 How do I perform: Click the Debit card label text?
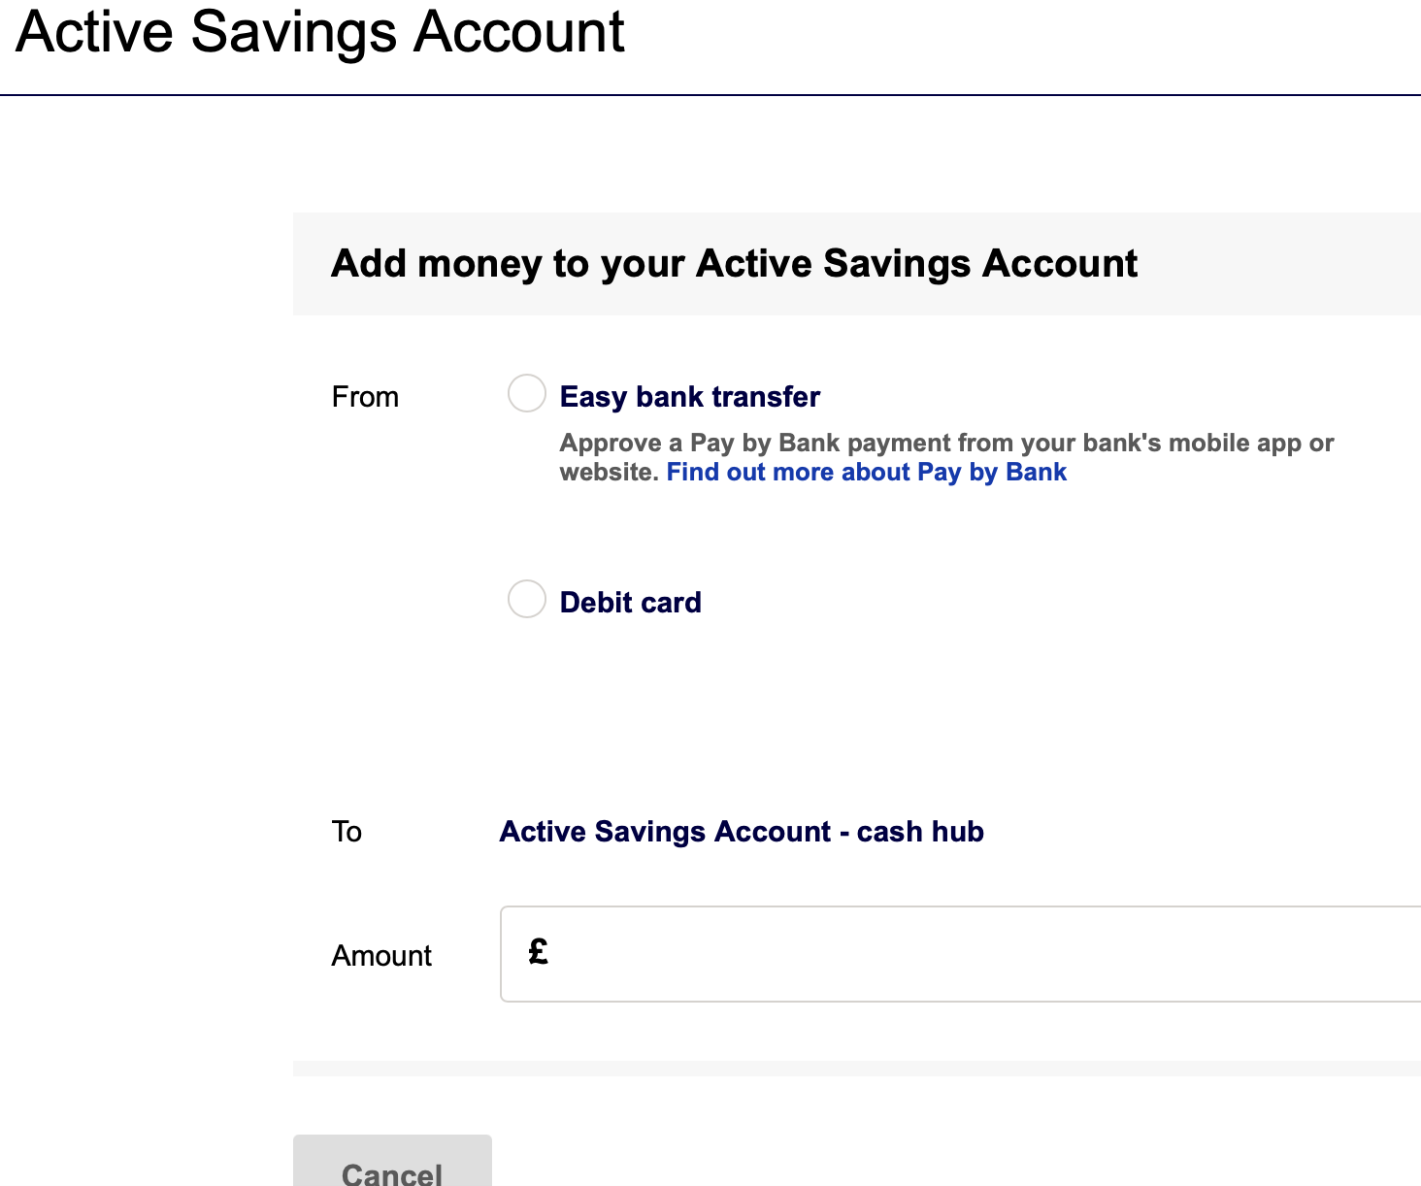[630, 603]
